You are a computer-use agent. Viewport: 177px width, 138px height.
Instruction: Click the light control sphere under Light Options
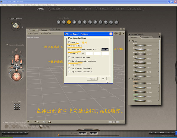pos(15,27)
